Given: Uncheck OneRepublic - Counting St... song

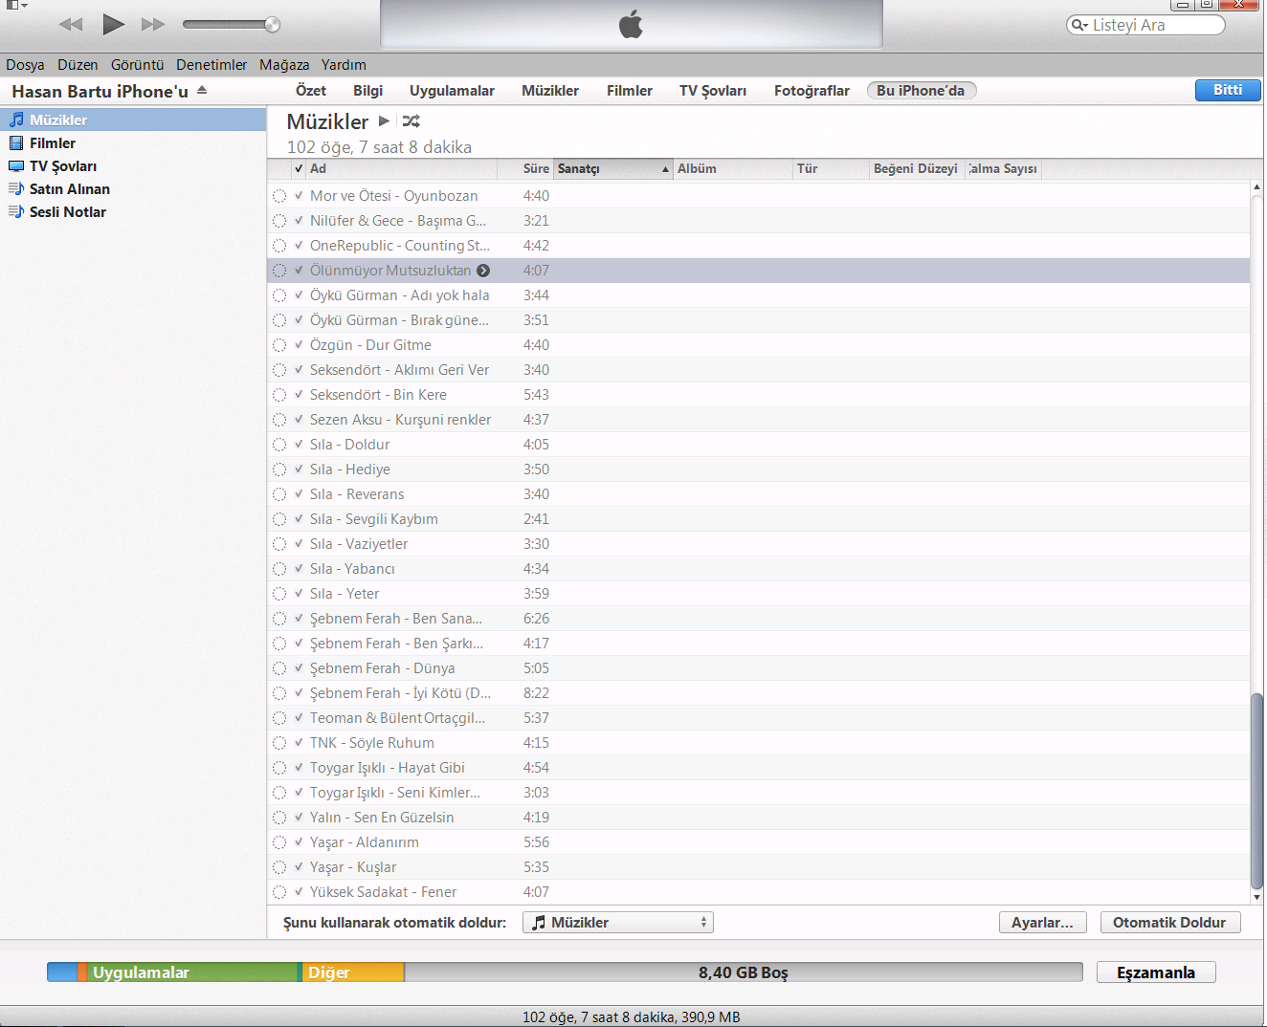Looking at the screenshot, I should (x=299, y=246).
